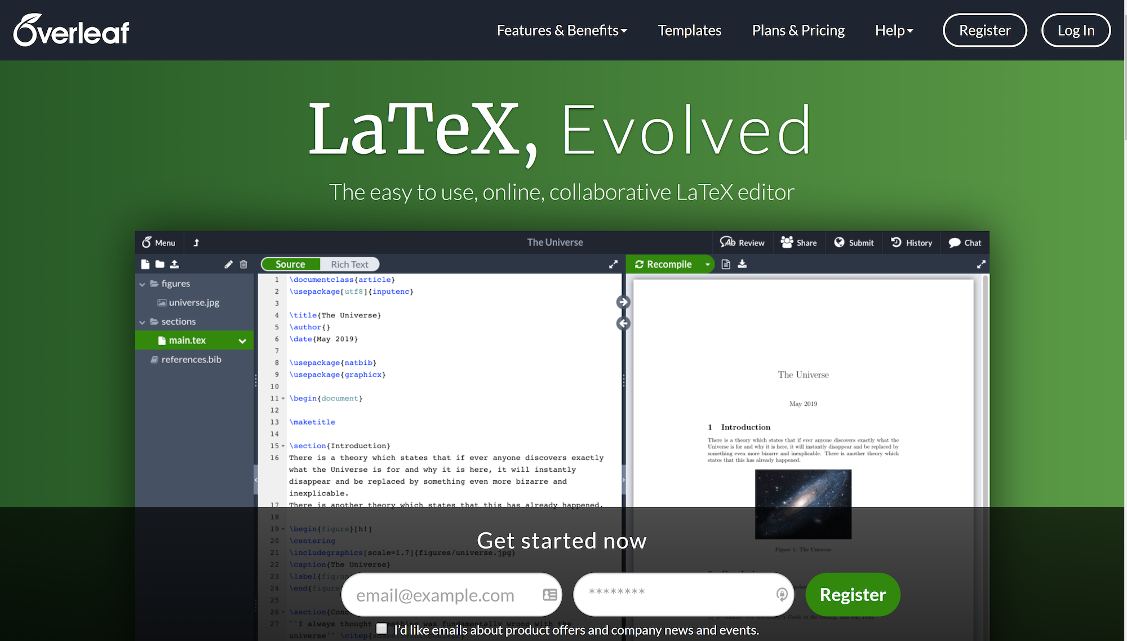Click the new file icon in sidebar
The width and height of the screenshot is (1127, 641).
(x=145, y=264)
